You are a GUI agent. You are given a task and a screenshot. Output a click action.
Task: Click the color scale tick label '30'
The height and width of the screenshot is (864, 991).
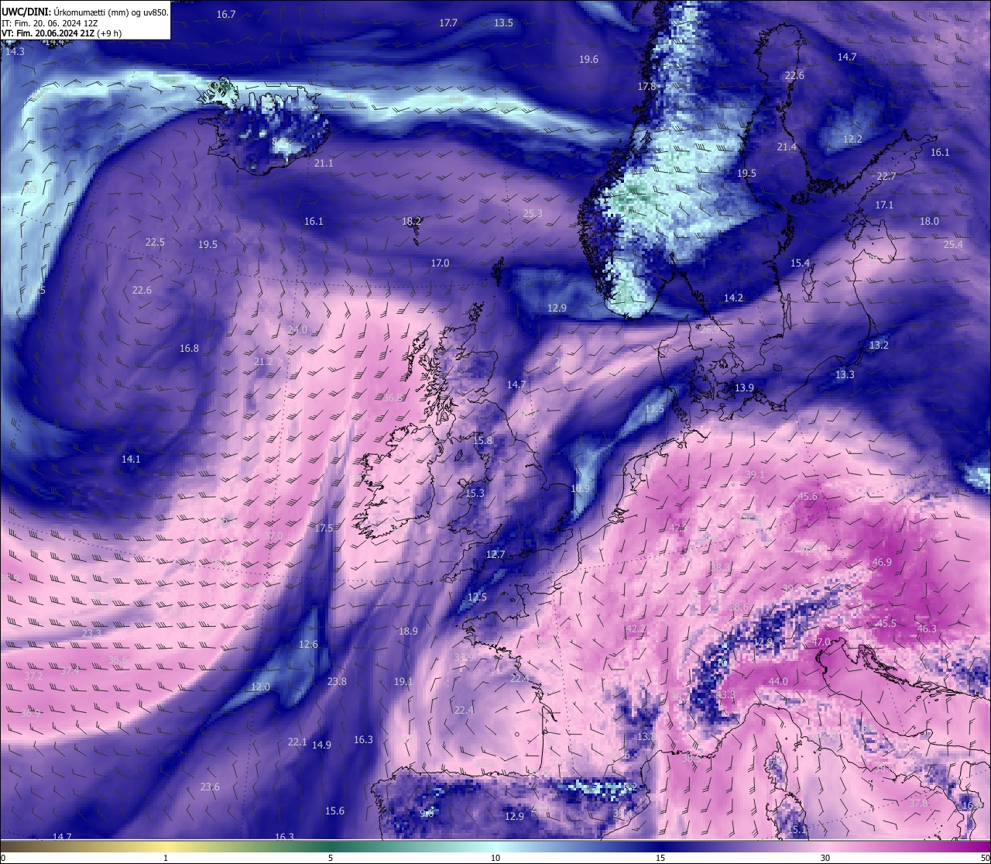click(x=825, y=858)
